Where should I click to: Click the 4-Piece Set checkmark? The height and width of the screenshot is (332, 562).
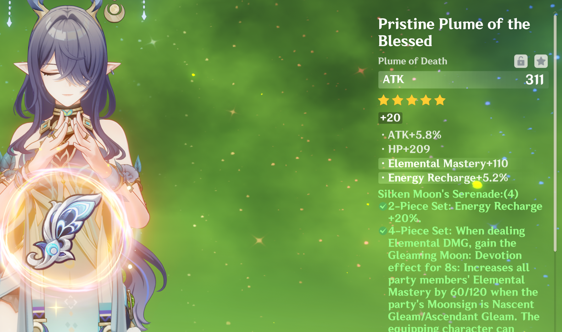point(383,231)
